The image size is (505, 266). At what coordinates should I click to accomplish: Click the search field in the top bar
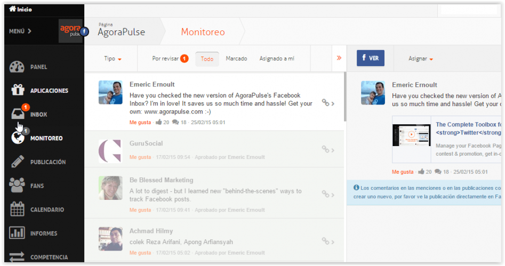[x=469, y=10]
